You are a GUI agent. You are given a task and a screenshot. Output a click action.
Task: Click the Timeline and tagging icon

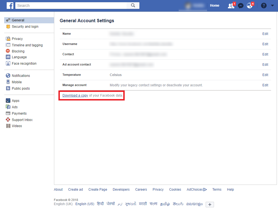[8, 45]
